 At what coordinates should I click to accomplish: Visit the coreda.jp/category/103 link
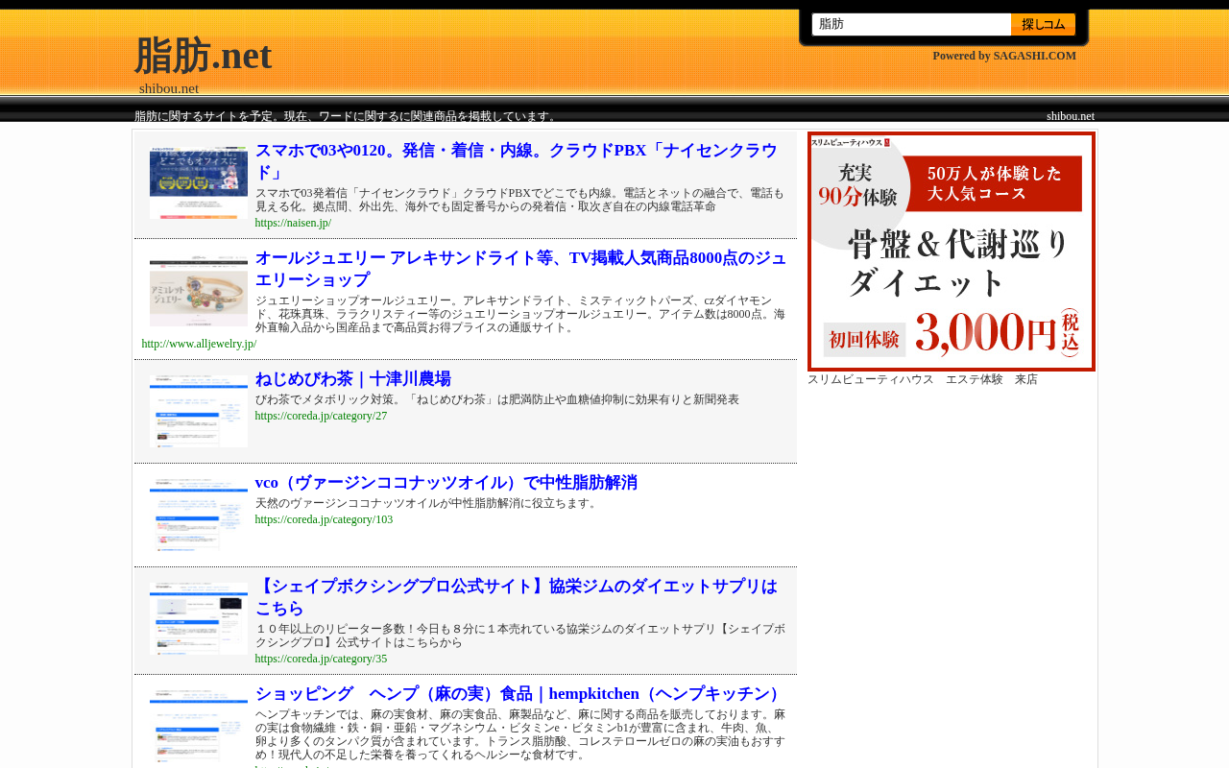tap(324, 519)
